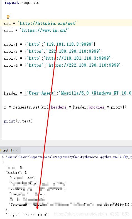The image size is (132, 219).
Task: Click the proxy4 variable definition line
Action: [63, 65]
